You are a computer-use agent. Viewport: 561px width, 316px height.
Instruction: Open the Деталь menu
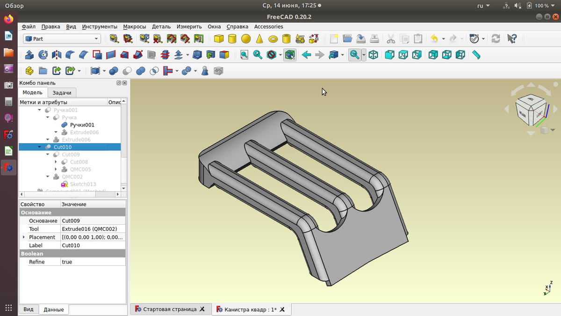161,27
